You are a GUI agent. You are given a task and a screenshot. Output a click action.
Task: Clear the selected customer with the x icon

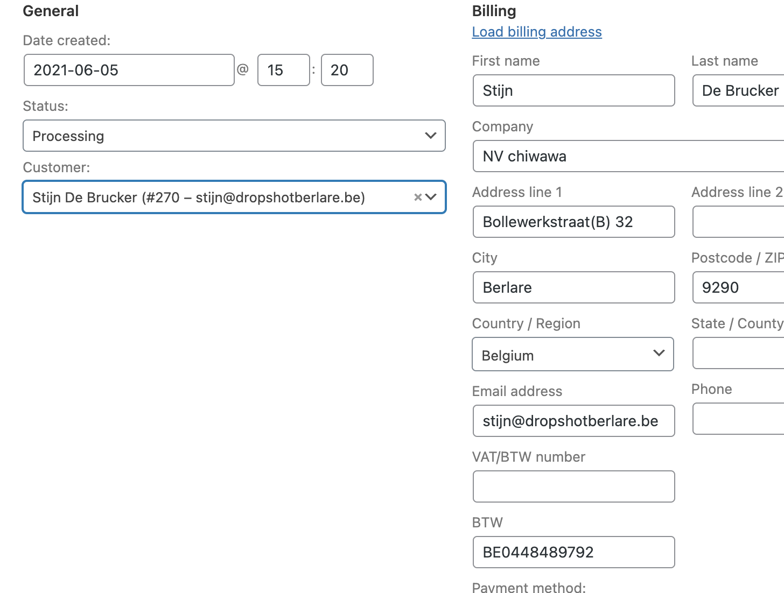417,197
